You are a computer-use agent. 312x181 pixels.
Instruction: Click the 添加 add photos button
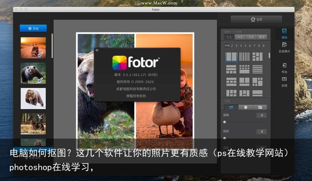(33, 28)
